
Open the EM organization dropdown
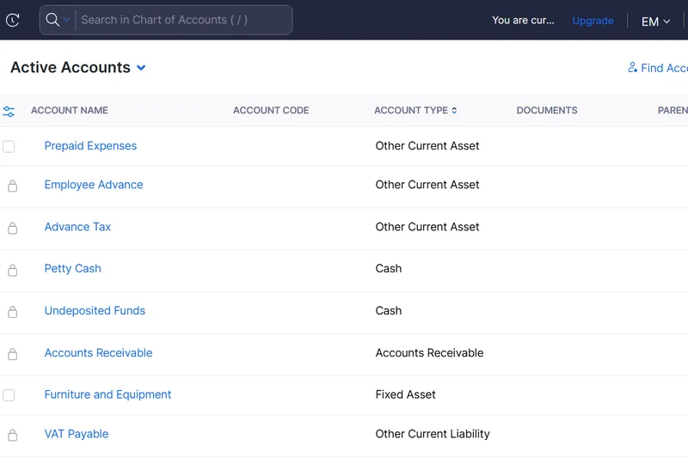[x=655, y=21]
